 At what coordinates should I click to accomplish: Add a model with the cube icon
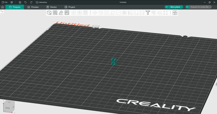(x=49, y=12)
